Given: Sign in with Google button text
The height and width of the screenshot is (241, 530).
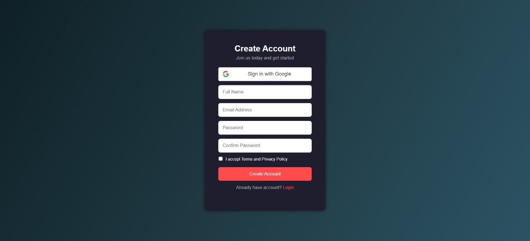Looking at the screenshot, I should [x=269, y=74].
